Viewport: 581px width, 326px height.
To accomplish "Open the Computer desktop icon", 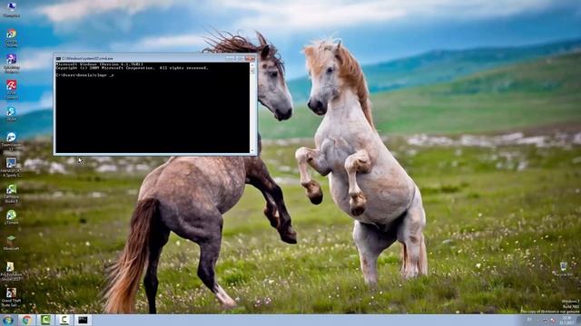I will [12, 9].
